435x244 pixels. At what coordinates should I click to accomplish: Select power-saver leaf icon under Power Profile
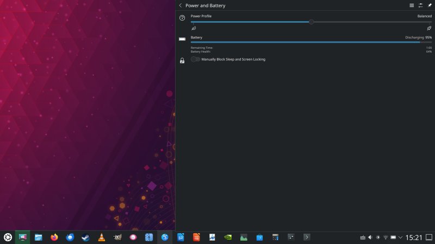point(194,28)
